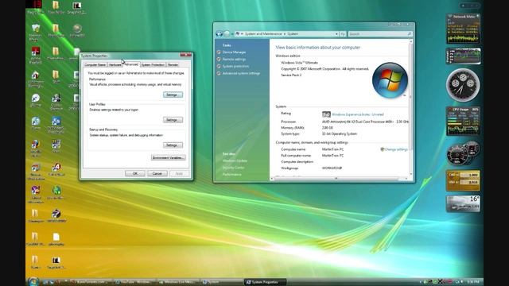Click the analog clock gadget
Screen dimensions: 509x286
click(x=463, y=85)
